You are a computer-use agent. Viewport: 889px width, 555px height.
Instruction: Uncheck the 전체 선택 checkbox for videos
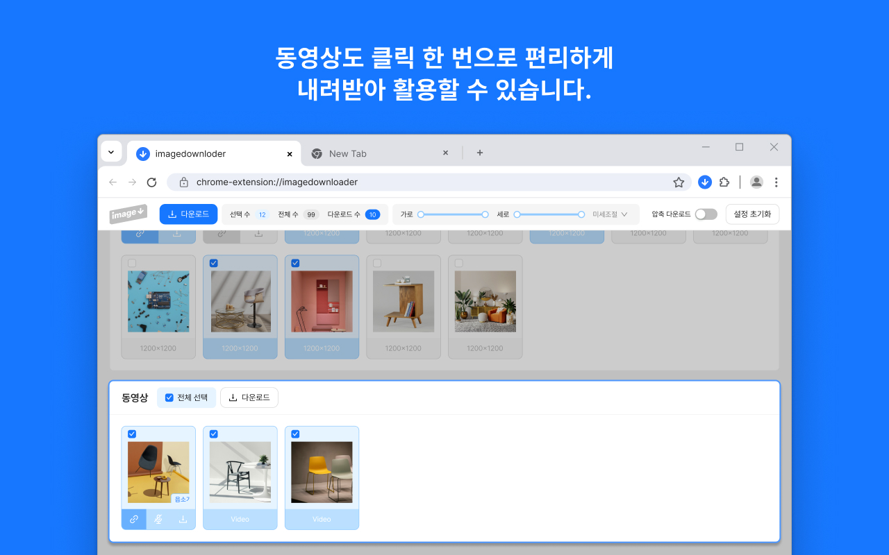tap(168, 398)
